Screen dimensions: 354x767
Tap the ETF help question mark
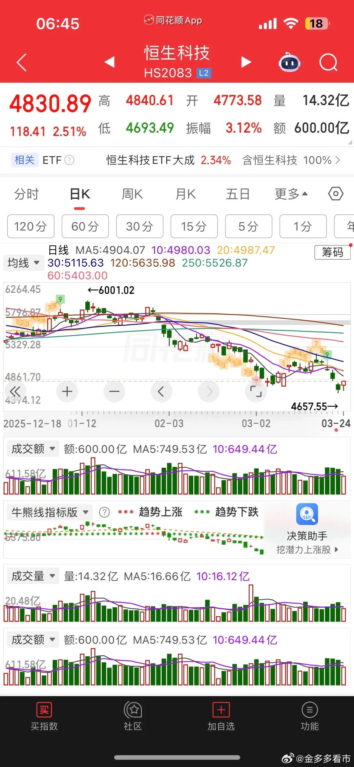70,160
